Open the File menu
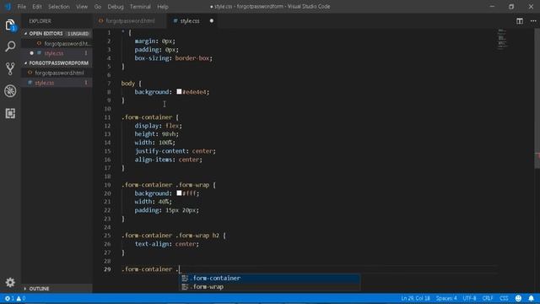Screen dimensions: 540x304 click(x=21, y=7)
